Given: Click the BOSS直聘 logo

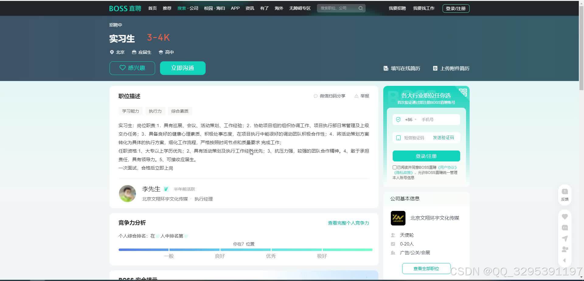Looking at the screenshot, I should point(125,8).
